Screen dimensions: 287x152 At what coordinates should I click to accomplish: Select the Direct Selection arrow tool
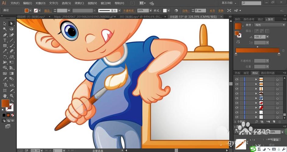(x=12, y=23)
